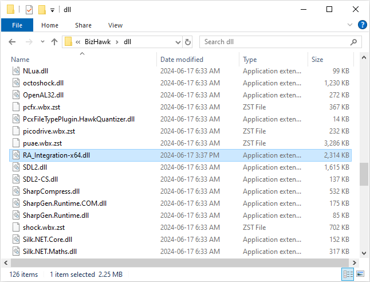Sort by the Type column header
370x282 pixels.
(250, 60)
